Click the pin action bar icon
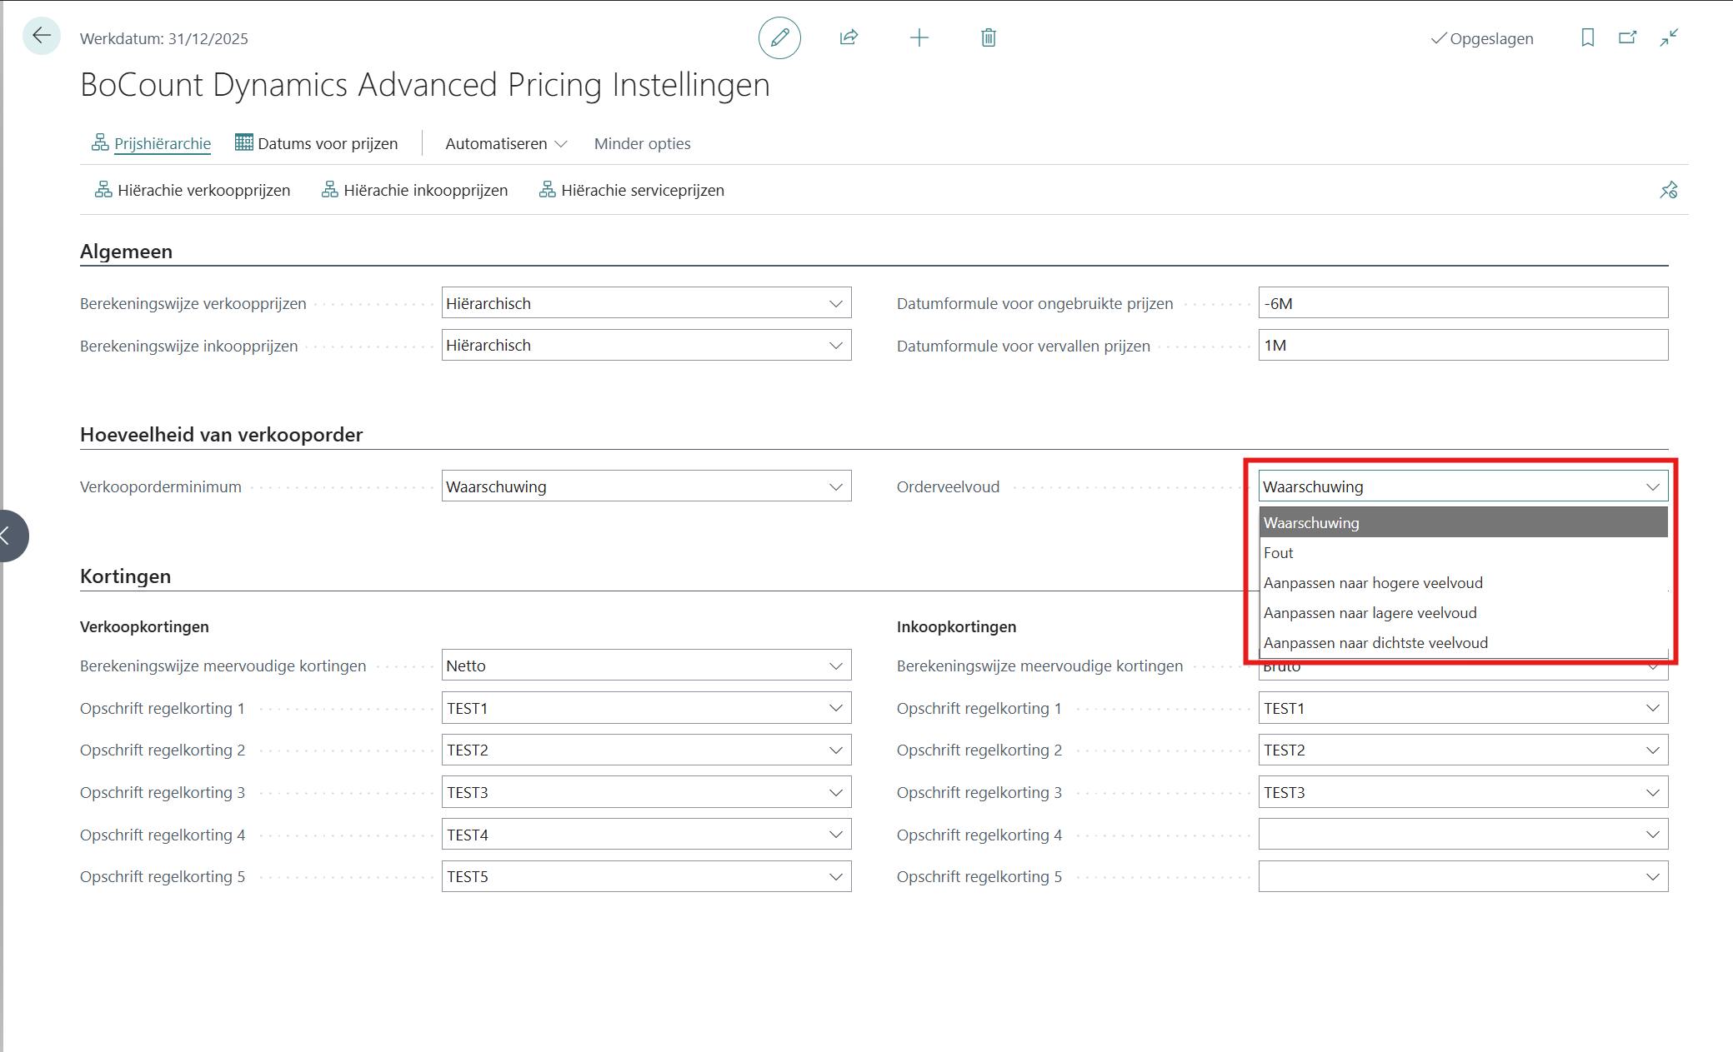The width and height of the screenshot is (1733, 1052). click(1668, 191)
